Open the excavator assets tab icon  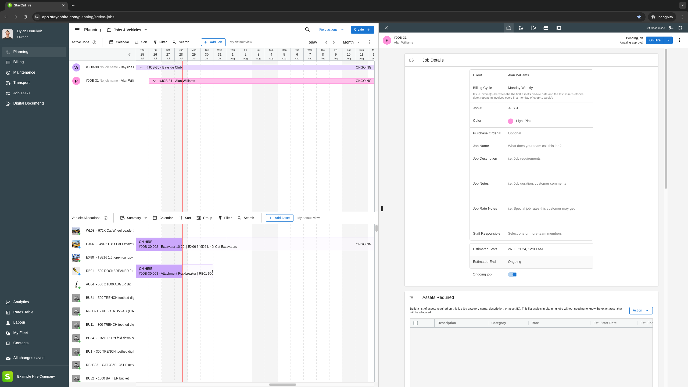click(521, 28)
